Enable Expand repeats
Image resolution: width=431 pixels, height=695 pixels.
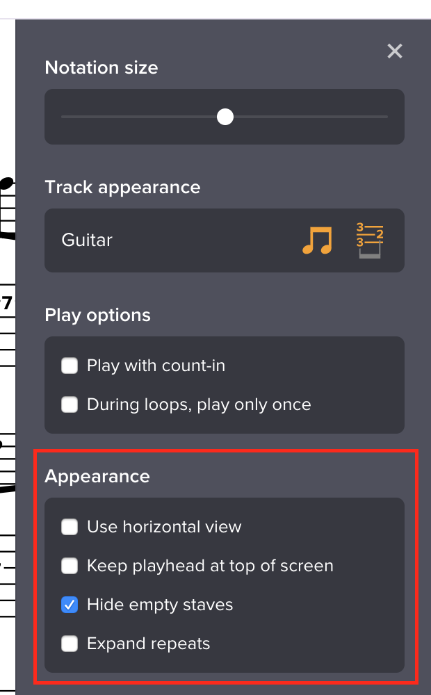69,644
